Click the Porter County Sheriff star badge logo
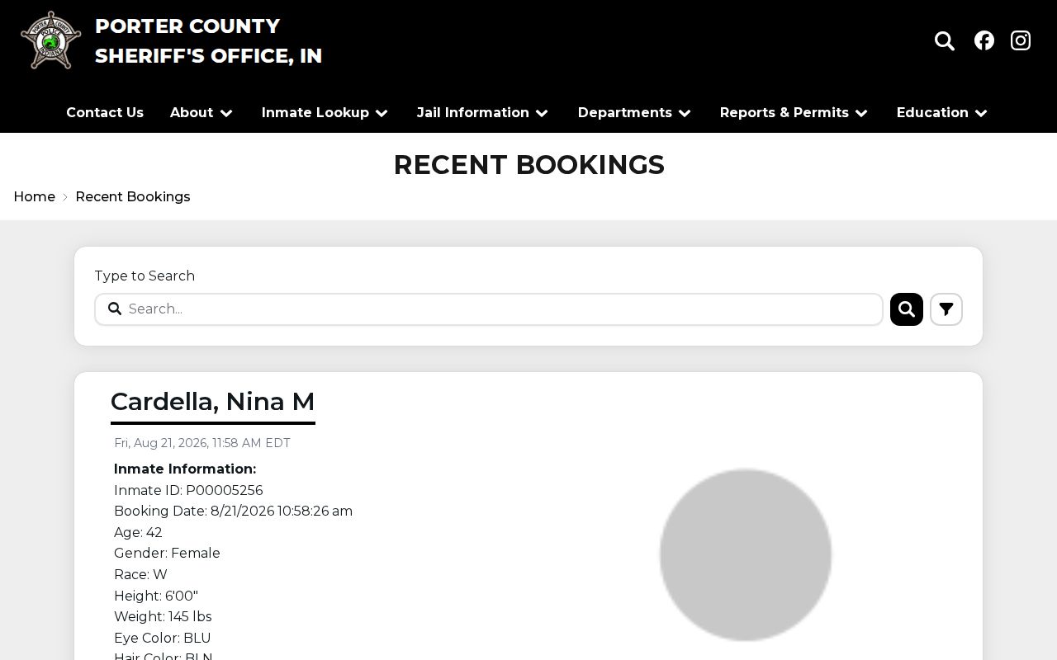 (x=51, y=40)
